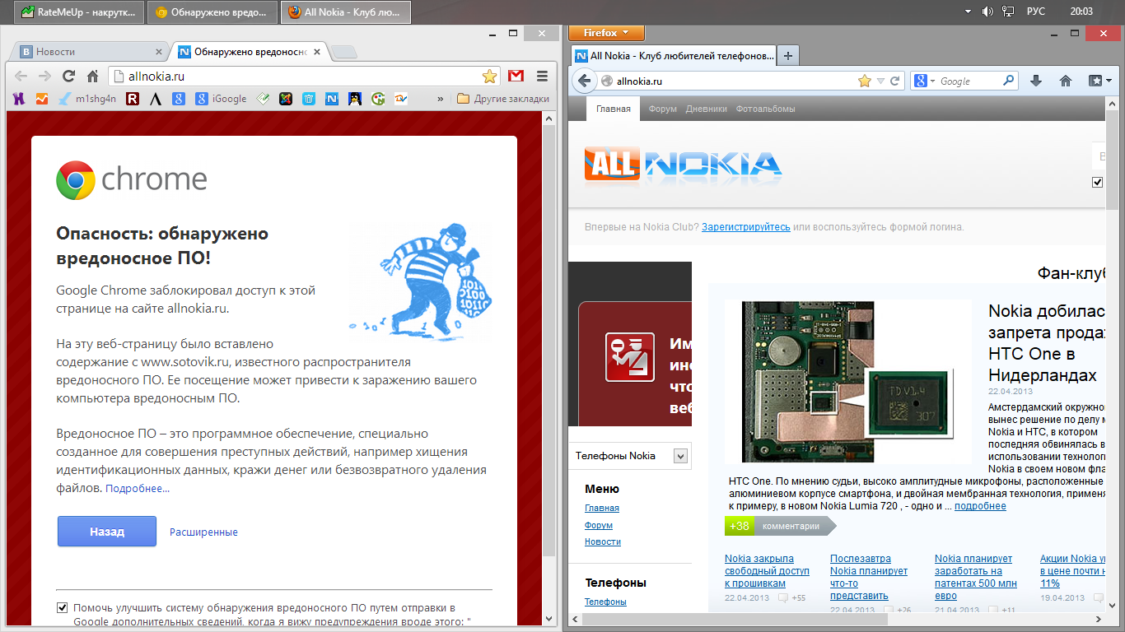Open Другие закладки folder

pyautogui.click(x=502, y=99)
